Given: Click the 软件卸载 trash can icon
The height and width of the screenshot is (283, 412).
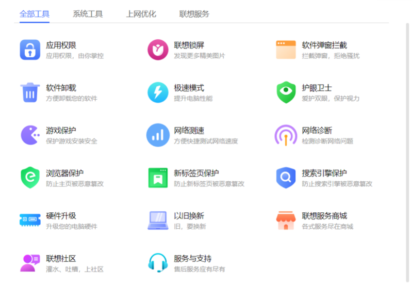Looking at the screenshot, I should pos(30,92).
